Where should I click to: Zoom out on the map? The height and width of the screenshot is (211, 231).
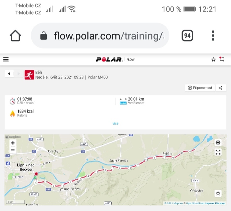point(13,150)
